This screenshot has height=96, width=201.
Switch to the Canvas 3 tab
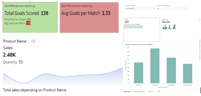150,92
